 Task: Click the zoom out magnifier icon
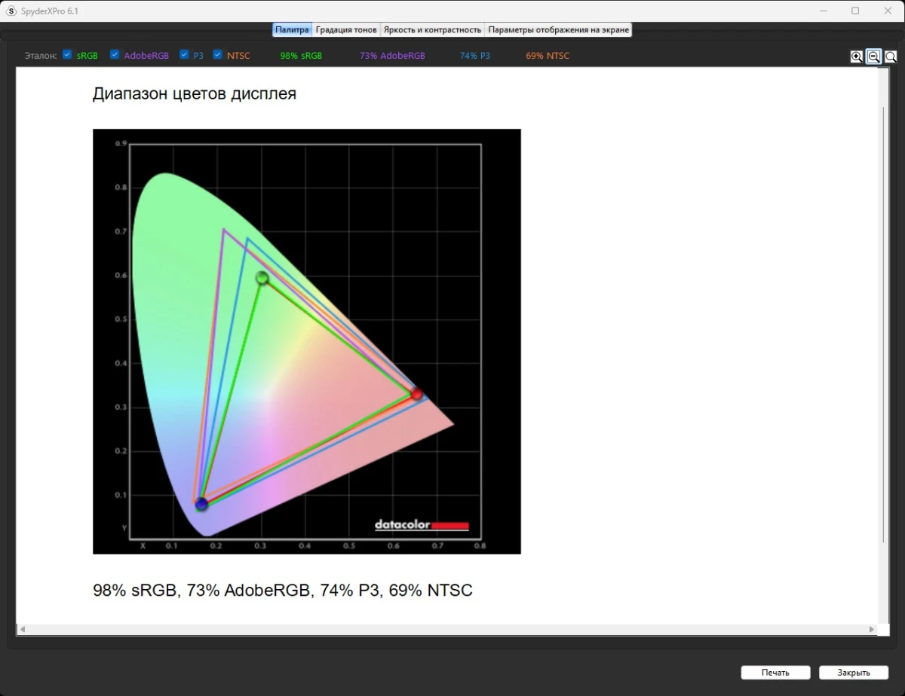(873, 56)
